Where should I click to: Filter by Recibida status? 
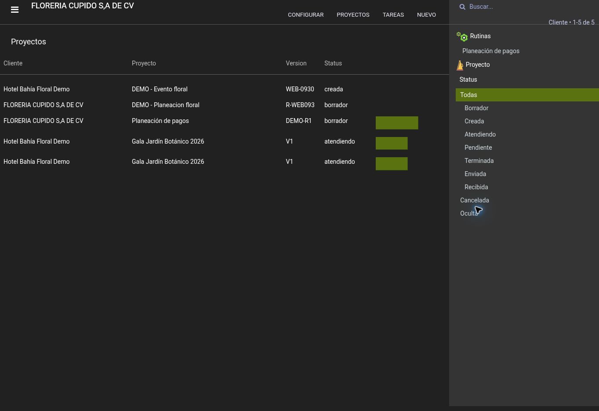click(x=476, y=187)
